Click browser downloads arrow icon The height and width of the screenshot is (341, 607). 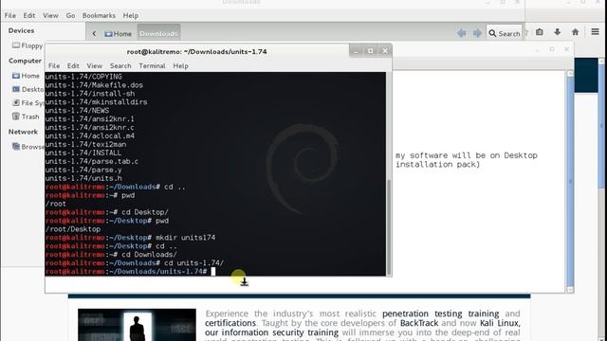[557, 32]
